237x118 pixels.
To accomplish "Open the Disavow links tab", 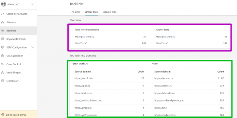I will pyautogui.click(x=110, y=12).
